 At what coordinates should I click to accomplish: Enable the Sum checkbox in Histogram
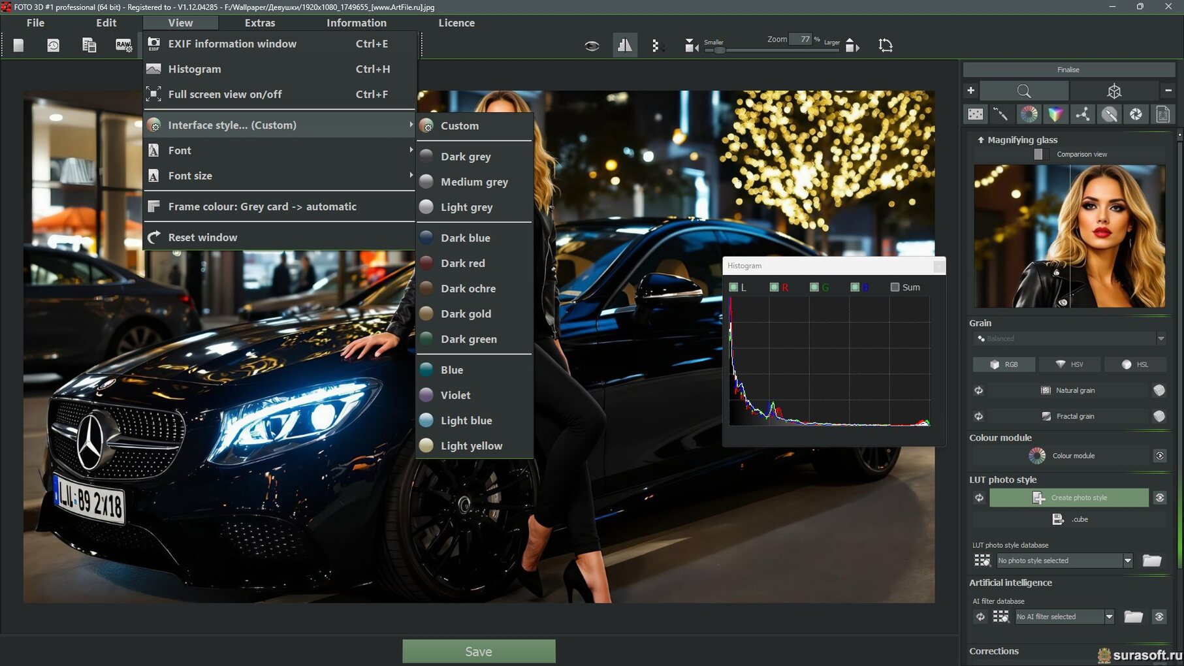[895, 287]
